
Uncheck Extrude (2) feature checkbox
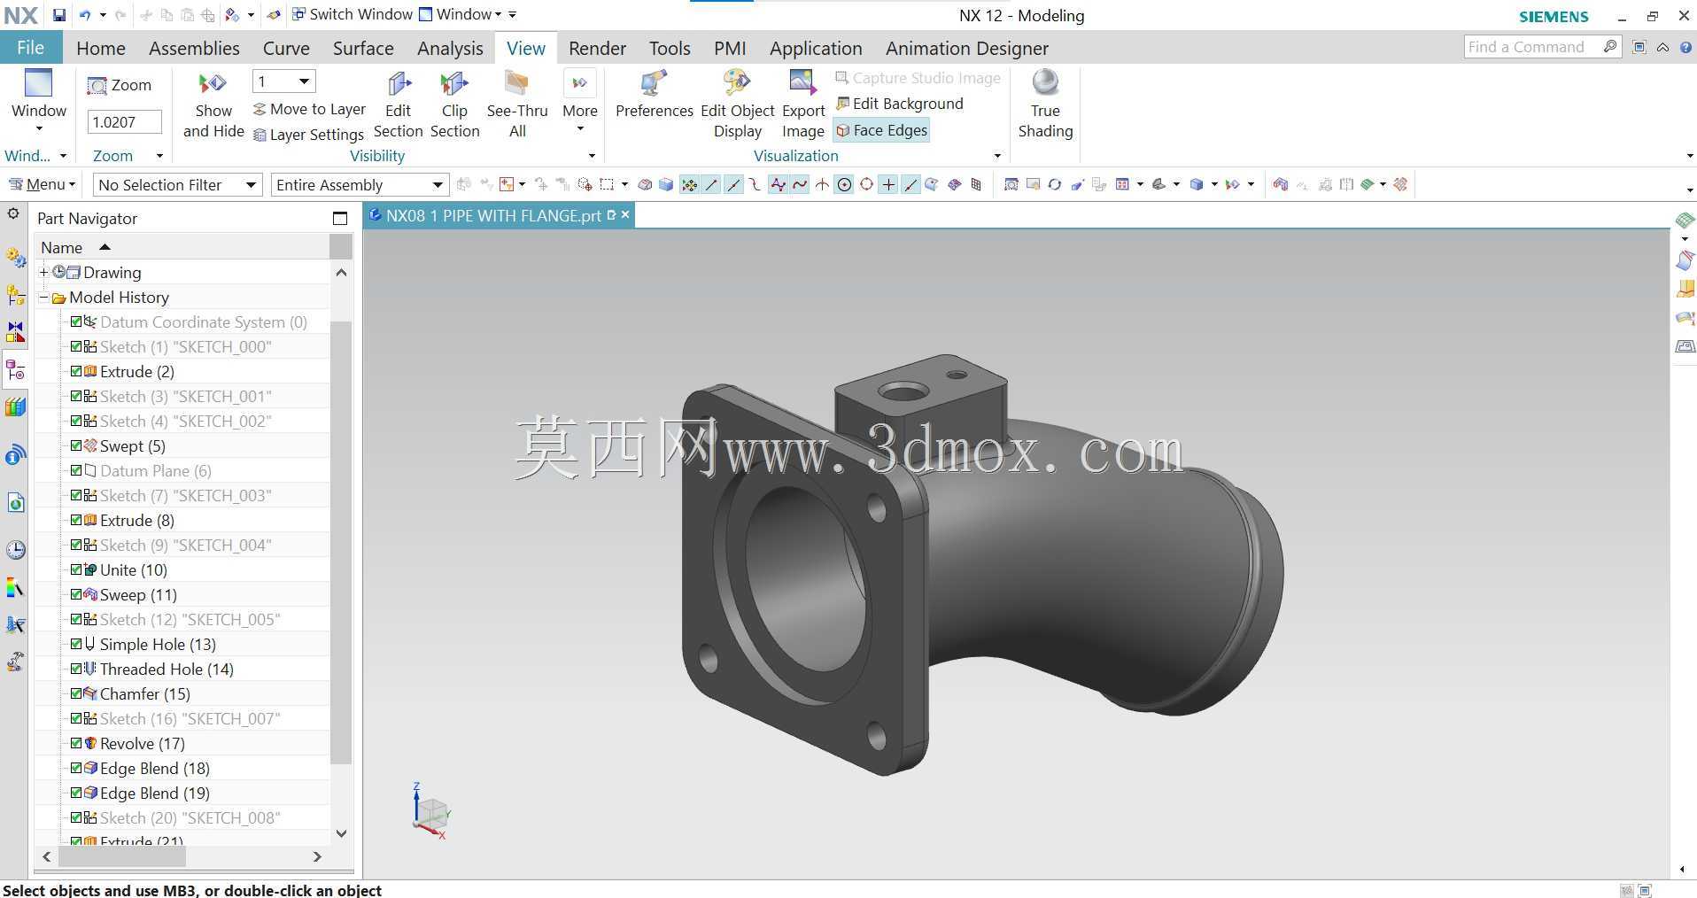76,371
